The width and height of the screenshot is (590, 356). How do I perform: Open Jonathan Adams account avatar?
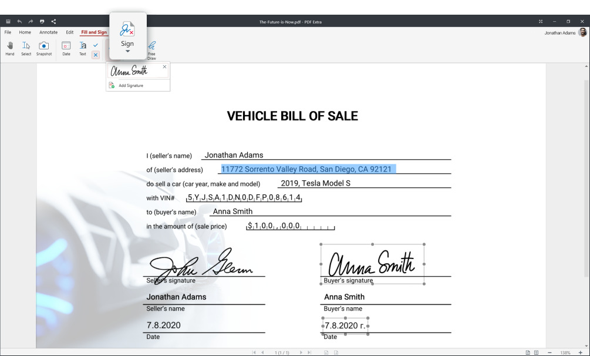[x=582, y=32]
